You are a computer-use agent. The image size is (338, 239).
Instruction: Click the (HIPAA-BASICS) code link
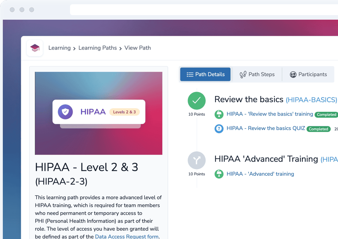311,100
